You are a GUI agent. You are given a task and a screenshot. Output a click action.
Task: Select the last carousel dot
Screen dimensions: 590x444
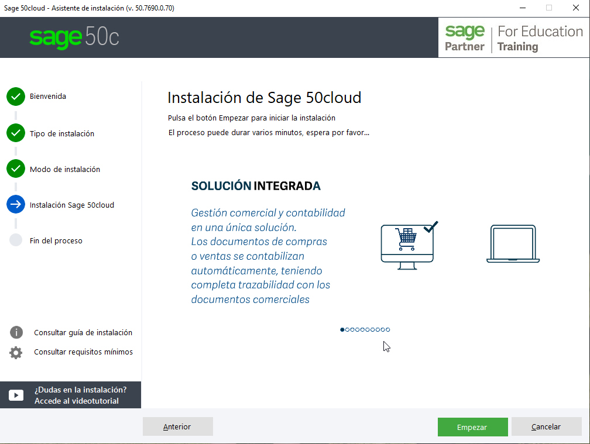[388, 330]
